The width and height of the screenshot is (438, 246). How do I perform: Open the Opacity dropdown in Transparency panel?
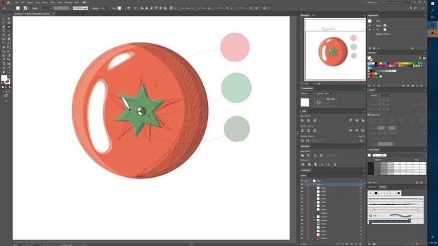333,94
